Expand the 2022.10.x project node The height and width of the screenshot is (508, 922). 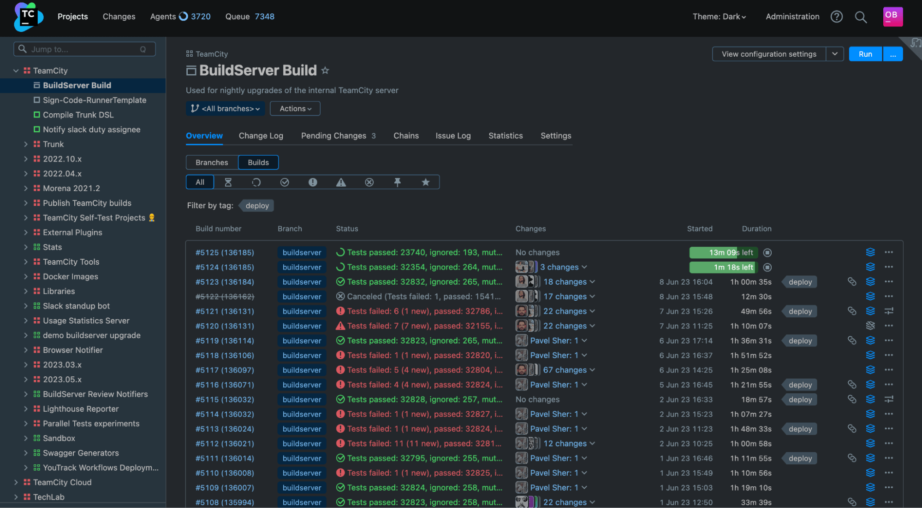pos(26,159)
